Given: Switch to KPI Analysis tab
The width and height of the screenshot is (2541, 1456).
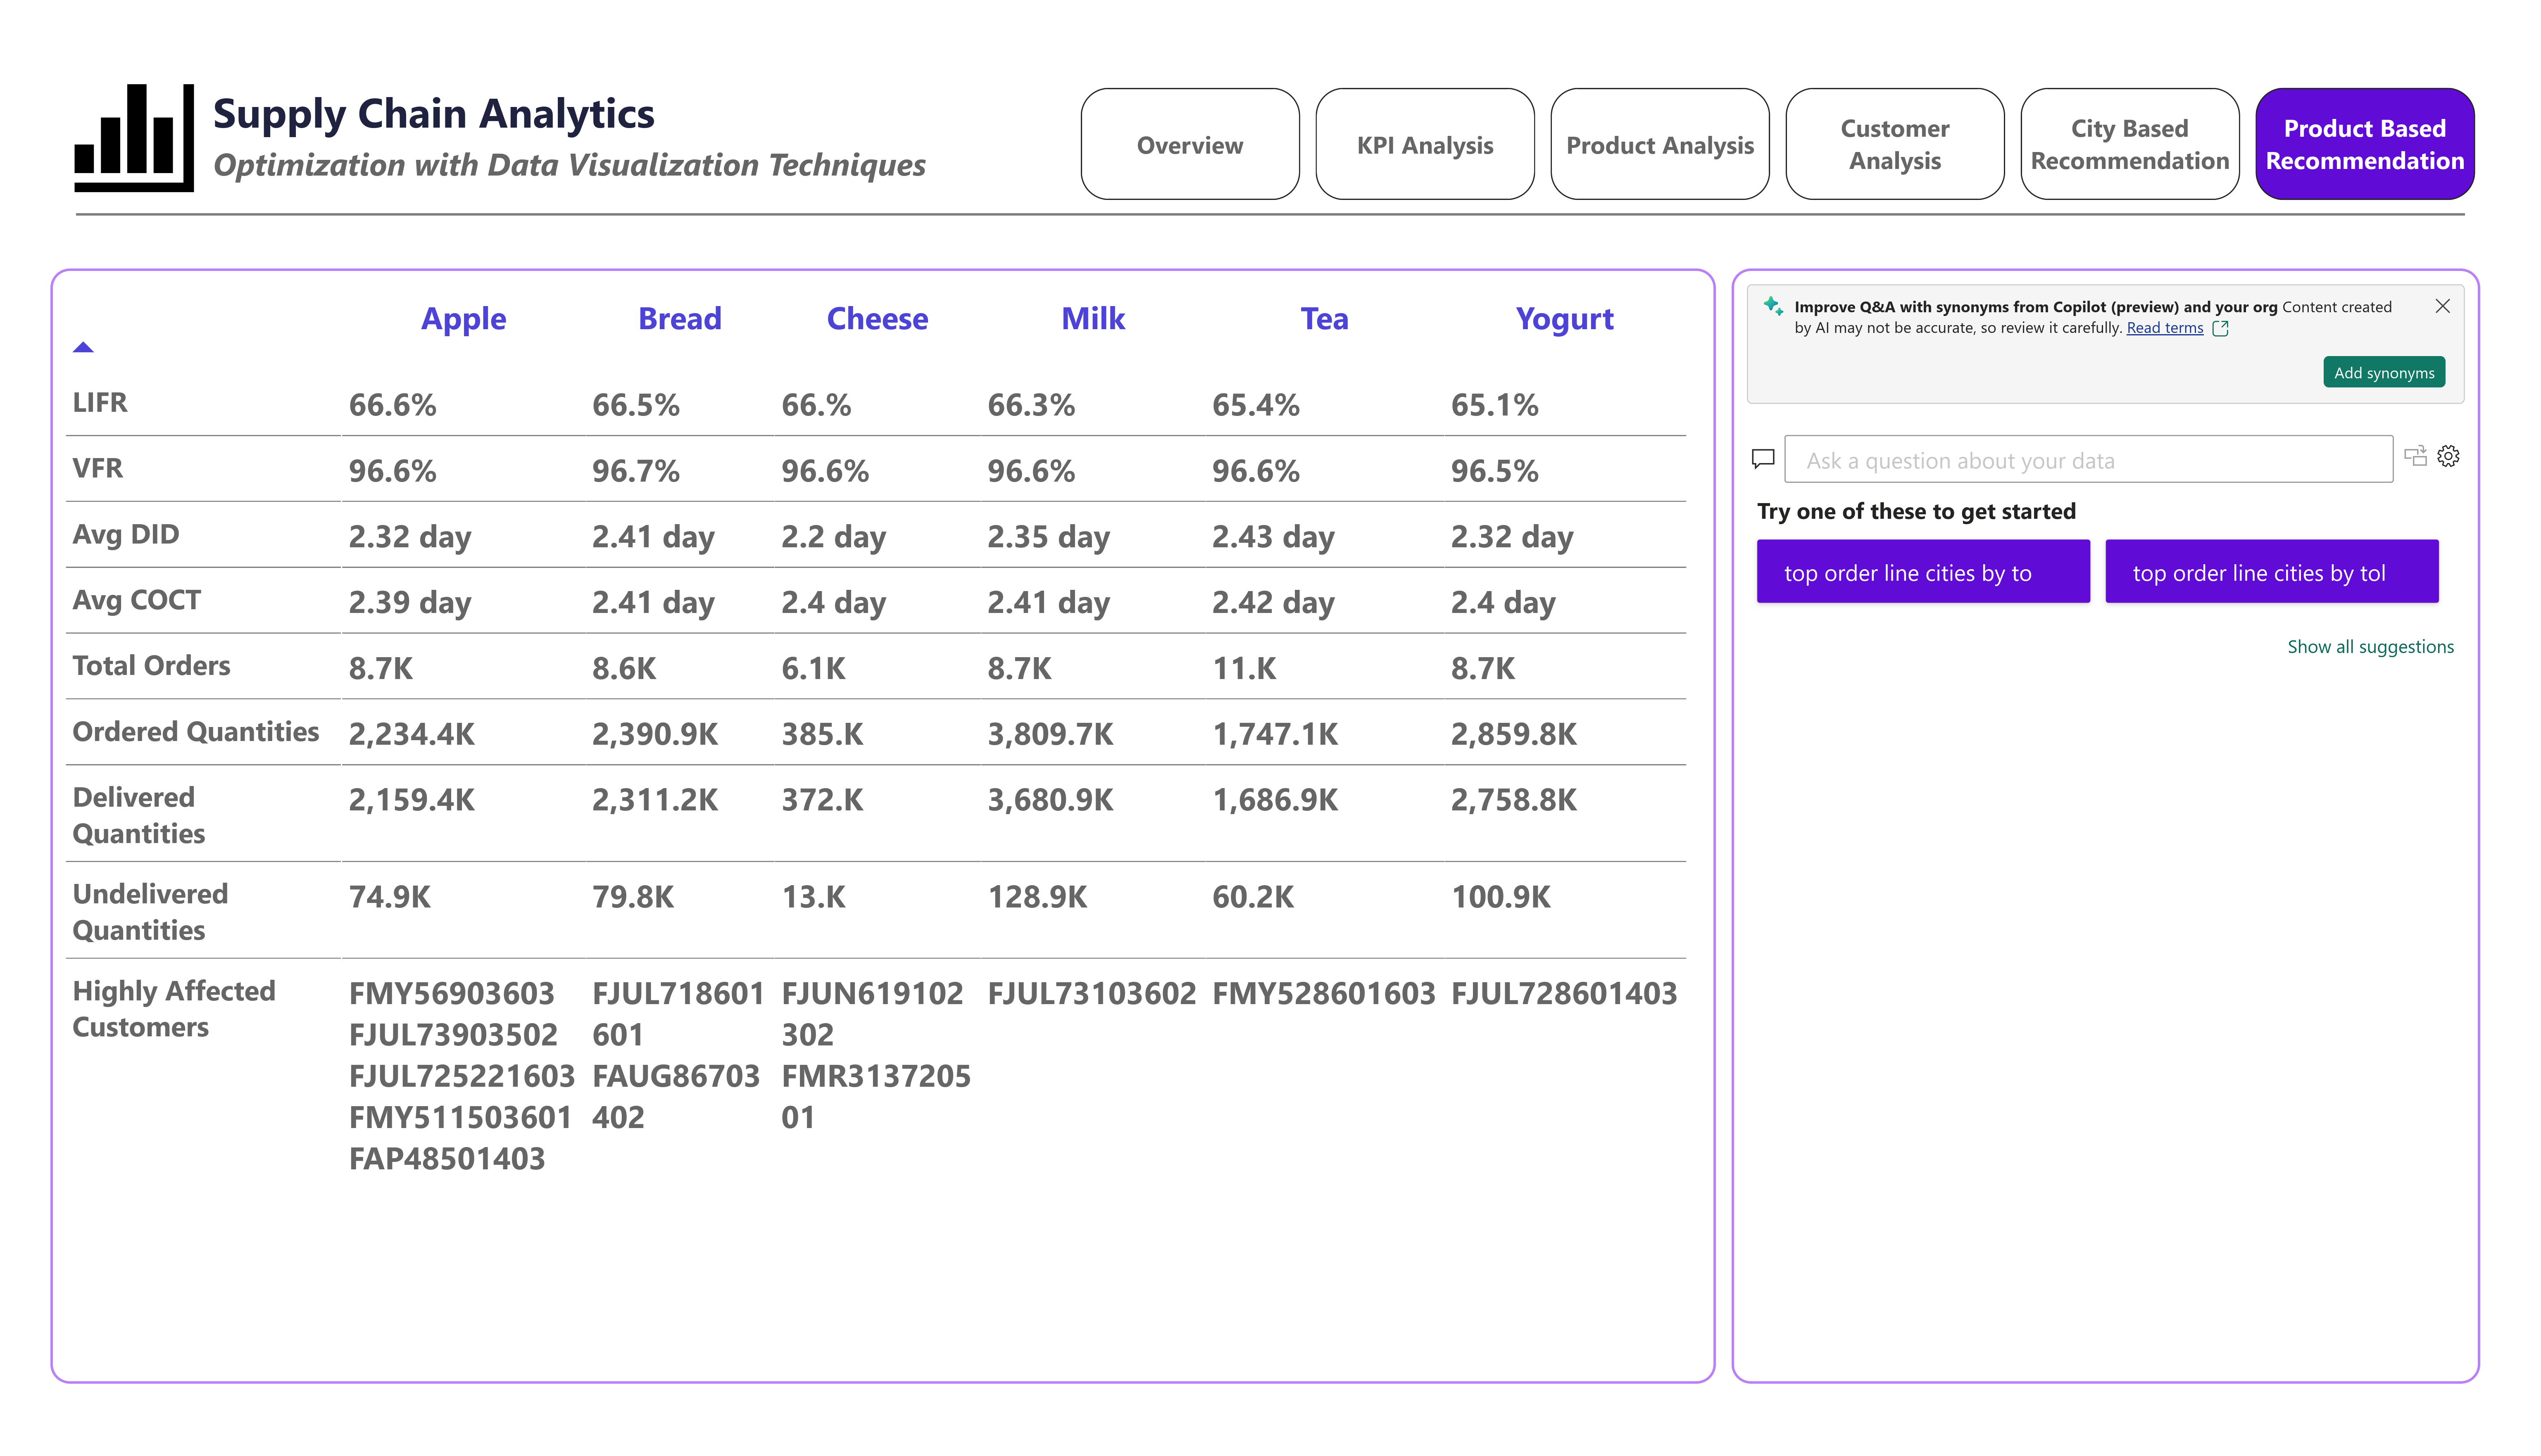Looking at the screenshot, I should click(1424, 145).
